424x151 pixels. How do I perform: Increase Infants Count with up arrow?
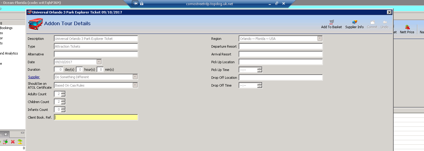tap(63, 108)
